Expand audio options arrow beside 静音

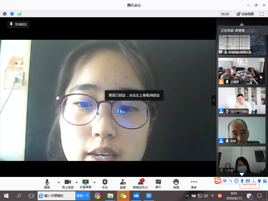point(59,182)
